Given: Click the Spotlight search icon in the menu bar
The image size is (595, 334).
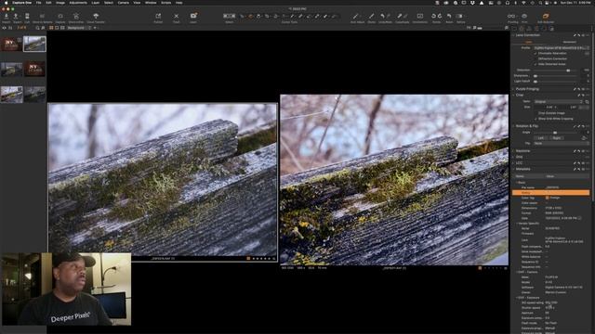Looking at the screenshot, I should (x=540, y=3).
